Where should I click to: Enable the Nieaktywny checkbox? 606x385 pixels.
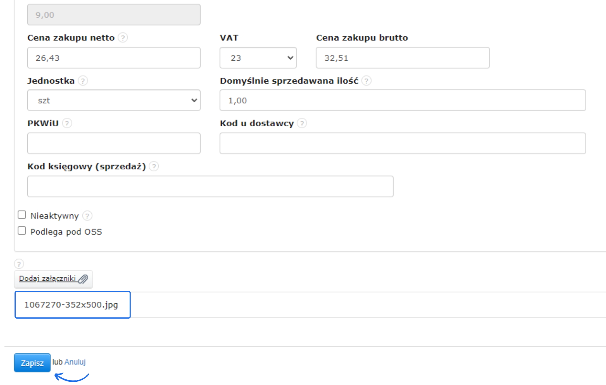point(22,215)
